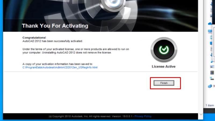Select the OneDrive cloud icon in Explorer sidebar
Screen dimensions: 215x121
(210, 24)
